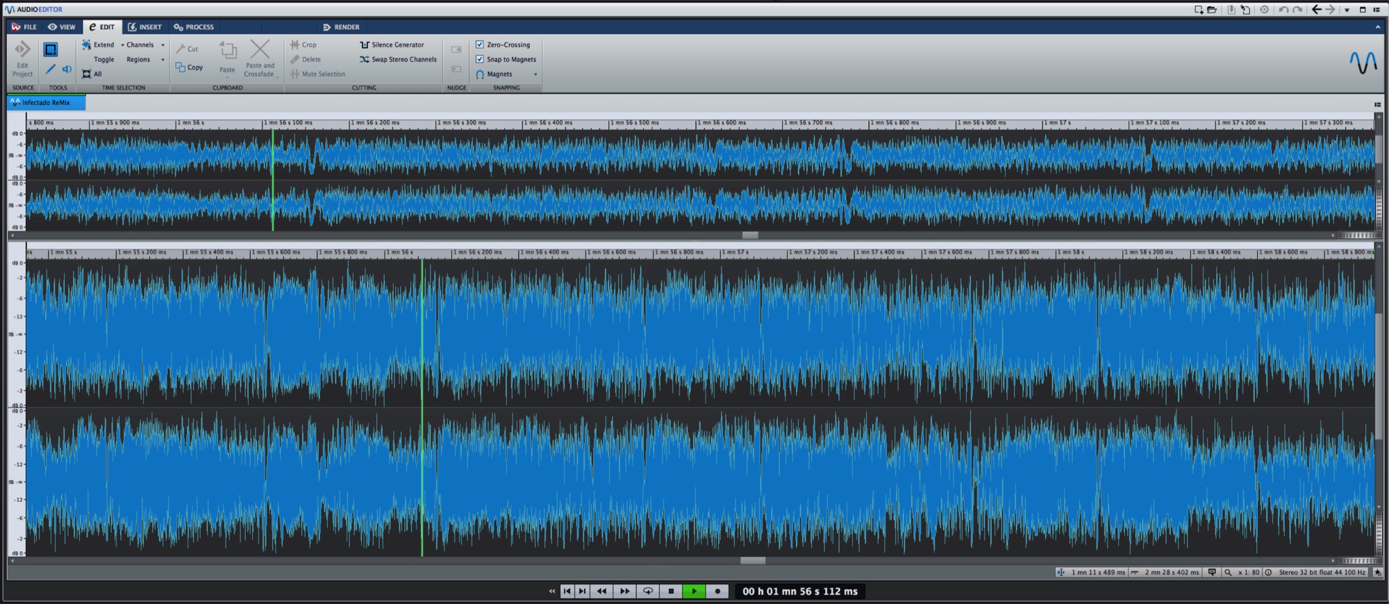Select the Pen drawing tool
Screen dimensions: 1389x604
coord(50,69)
